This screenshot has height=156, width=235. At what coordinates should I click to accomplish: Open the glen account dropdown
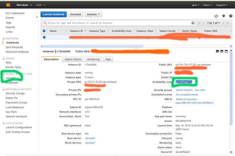(x=195, y=5)
